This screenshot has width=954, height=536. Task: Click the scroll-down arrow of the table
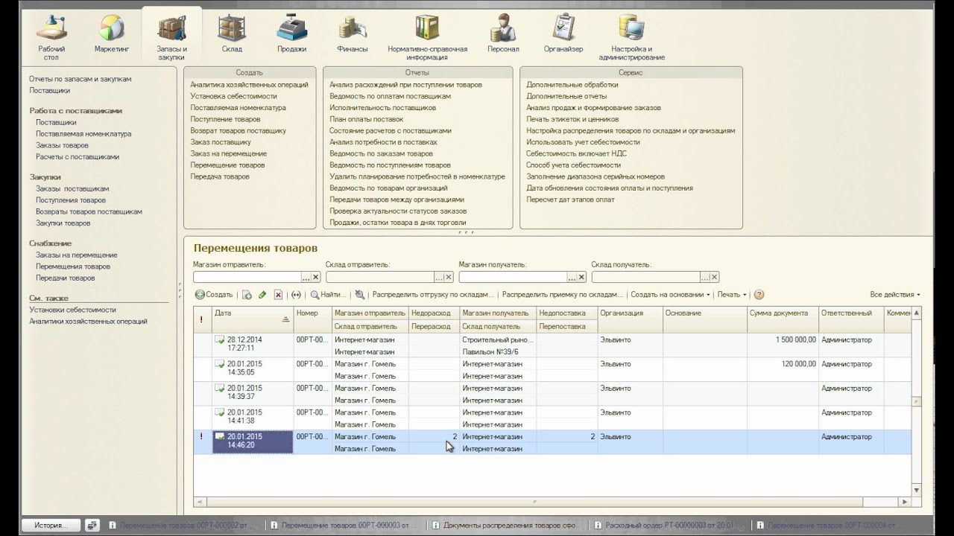tap(917, 490)
